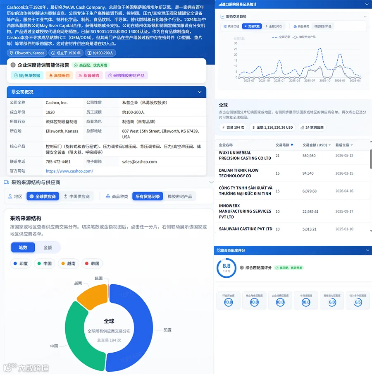The width and height of the screenshot is (372, 375).
Task: Toggle 印度 legend item
Action: coord(21,264)
